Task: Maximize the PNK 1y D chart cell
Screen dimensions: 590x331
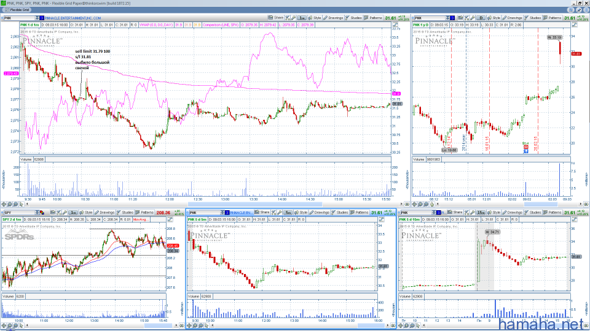Action: [x=574, y=25]
